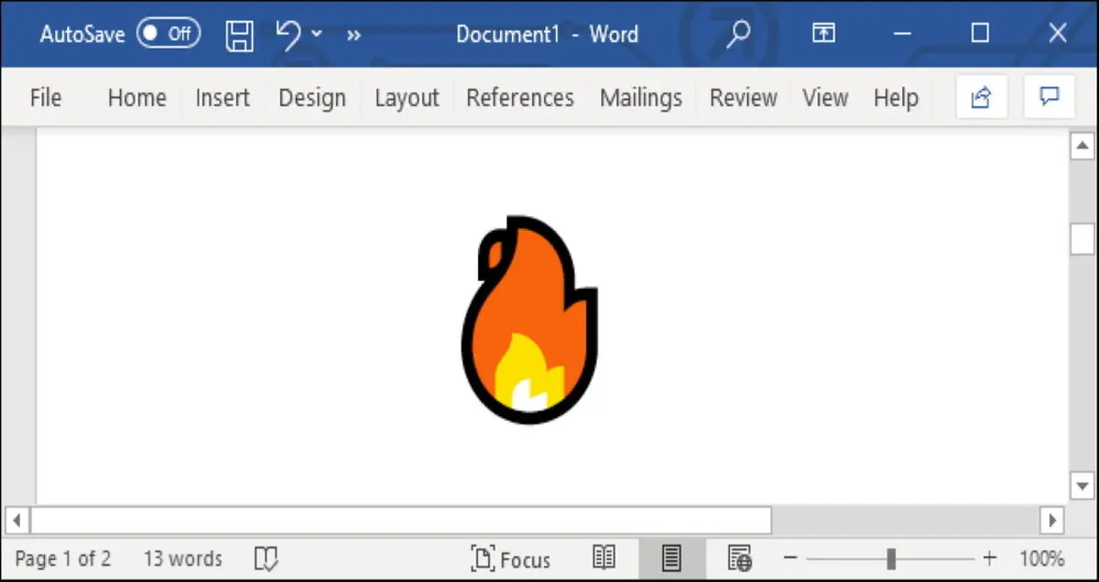Click the vertical scrollbar down arrow

(x=1083, y=485)
